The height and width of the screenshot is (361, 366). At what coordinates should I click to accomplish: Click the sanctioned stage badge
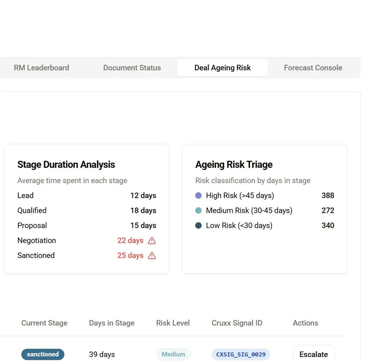click(43, 355)
